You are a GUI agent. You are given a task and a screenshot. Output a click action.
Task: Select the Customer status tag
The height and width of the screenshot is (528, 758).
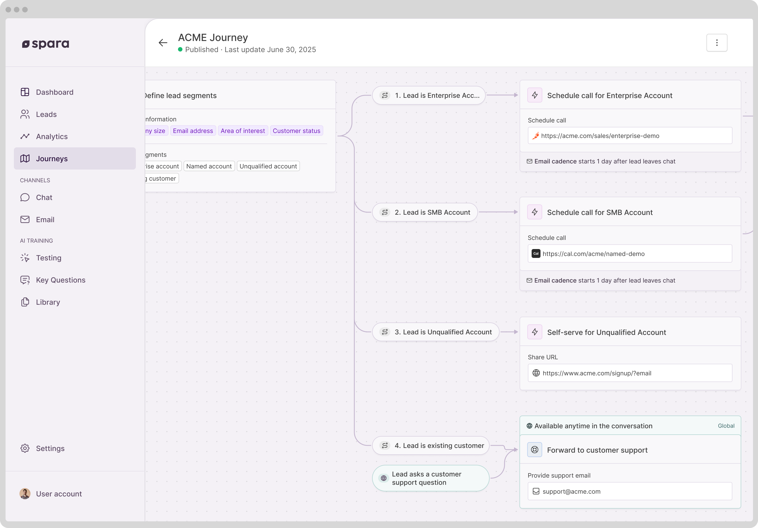pyautogui.click(x=296, y=130)
